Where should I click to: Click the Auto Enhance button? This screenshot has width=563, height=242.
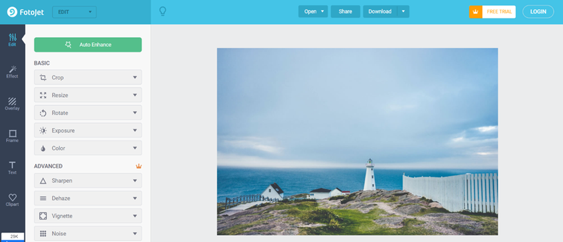tap(88, 45)
